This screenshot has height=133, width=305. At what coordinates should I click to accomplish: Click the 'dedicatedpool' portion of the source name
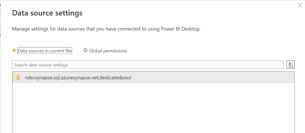tap(116, 78)
